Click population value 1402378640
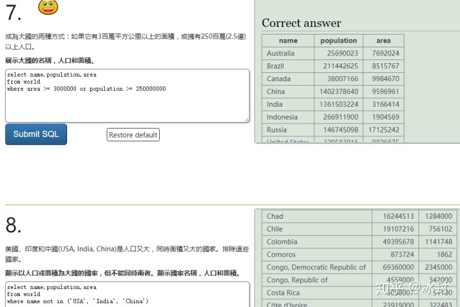This screenshot has height=307, width=460. point(339,91)
